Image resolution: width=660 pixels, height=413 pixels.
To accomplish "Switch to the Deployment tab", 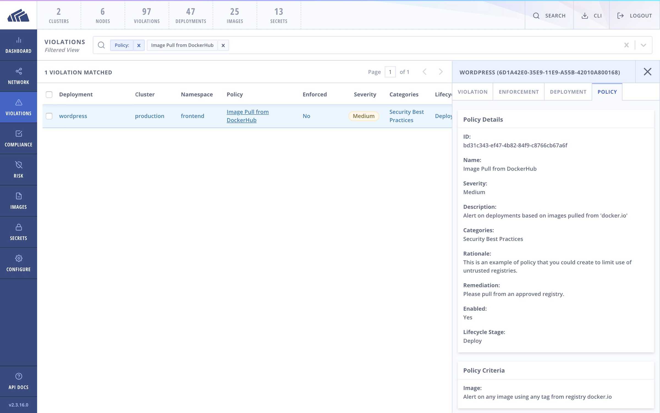I will coord(568,92).
